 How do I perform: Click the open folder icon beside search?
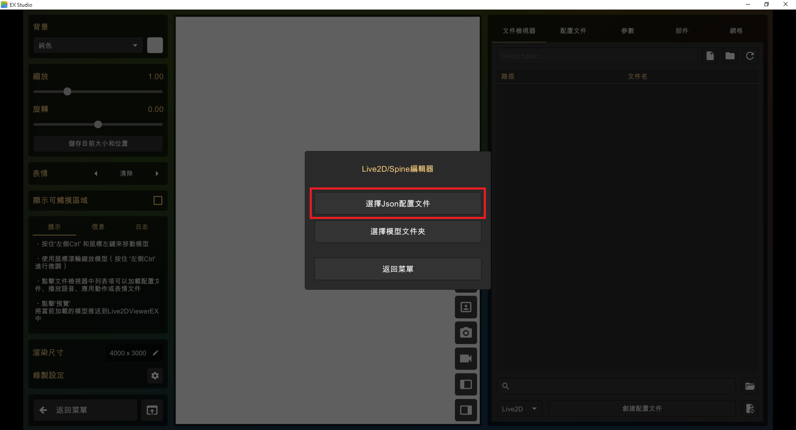(x=750, y=386)
